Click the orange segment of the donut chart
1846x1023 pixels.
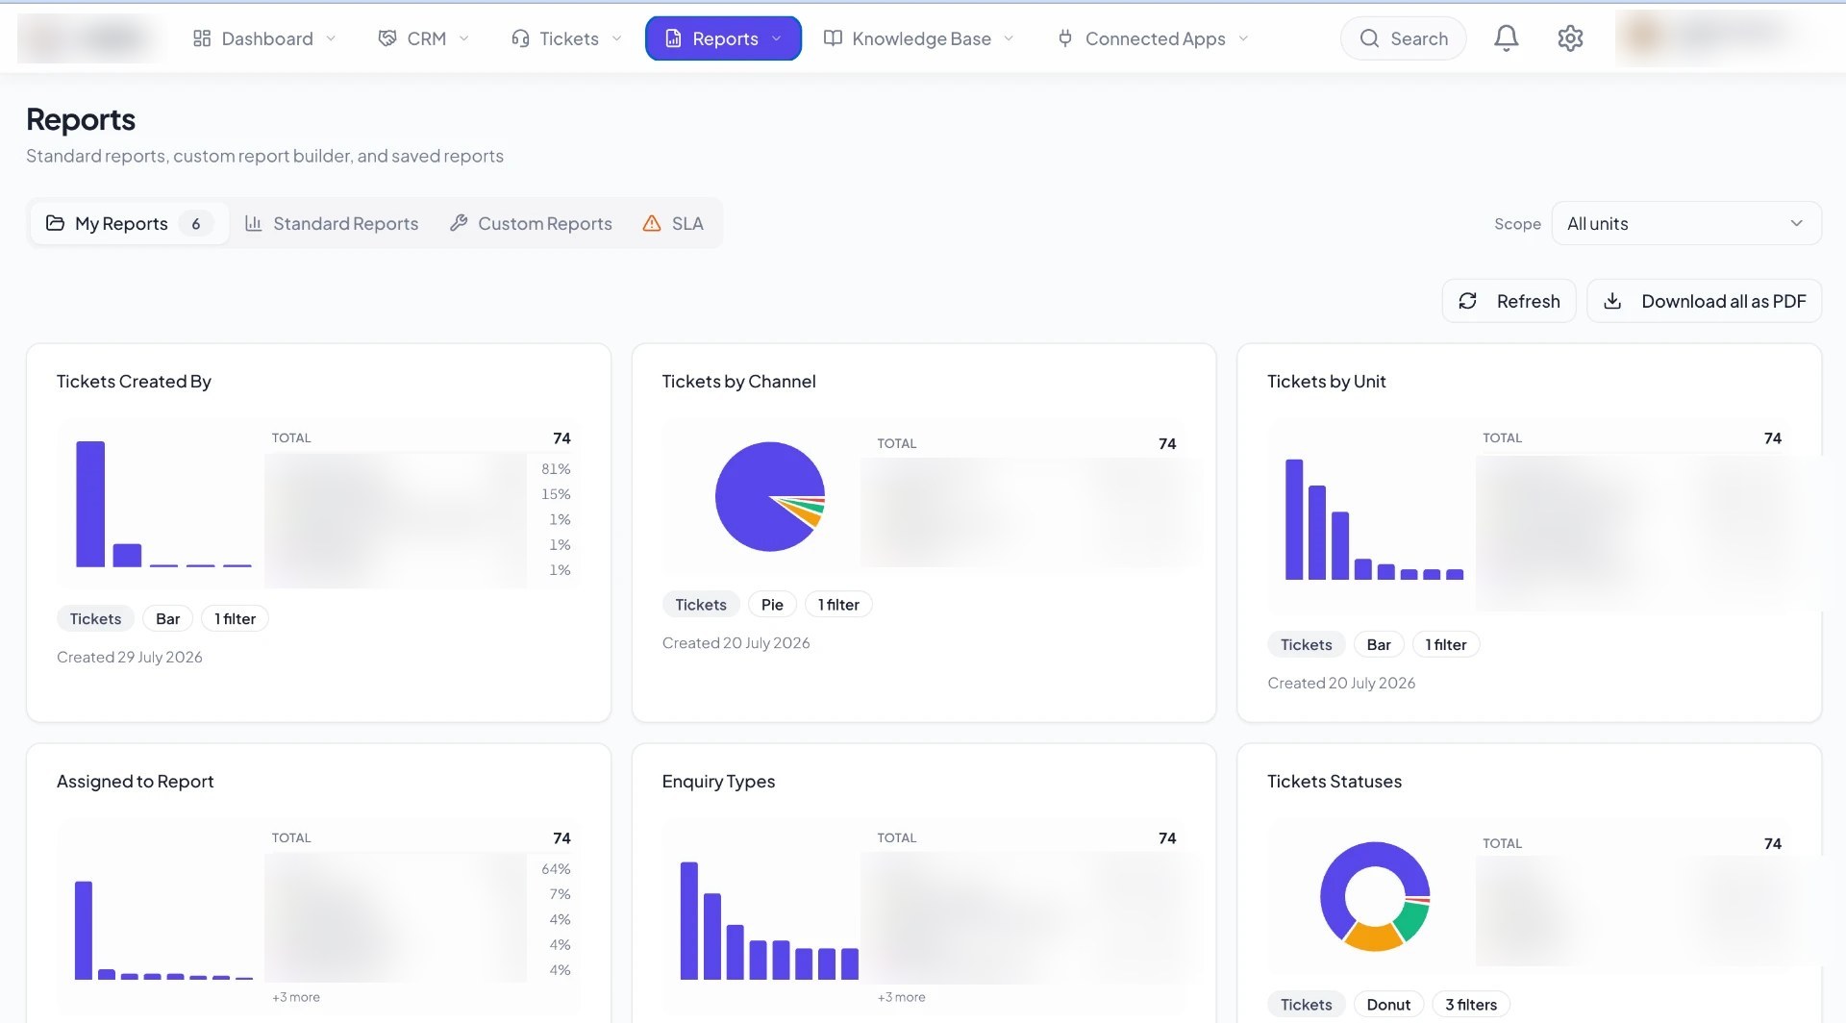pos(1373,936)
